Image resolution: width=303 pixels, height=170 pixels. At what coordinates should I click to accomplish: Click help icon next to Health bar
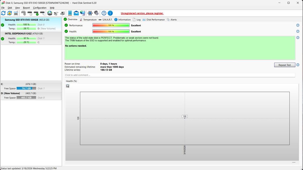point(298,31)
